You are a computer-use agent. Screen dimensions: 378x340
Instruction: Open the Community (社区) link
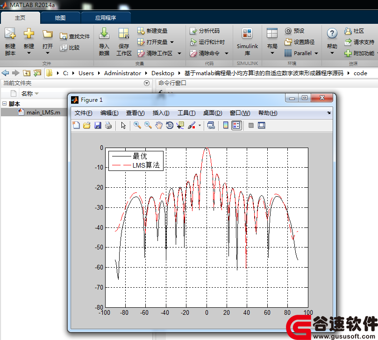tap(354, 31)
